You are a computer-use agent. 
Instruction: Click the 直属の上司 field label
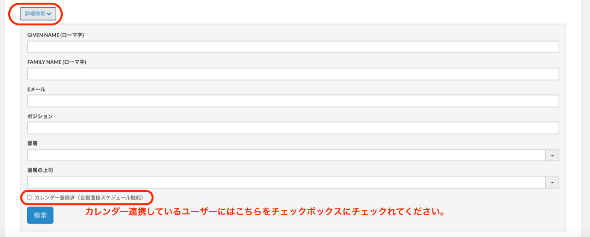point(41,170)
